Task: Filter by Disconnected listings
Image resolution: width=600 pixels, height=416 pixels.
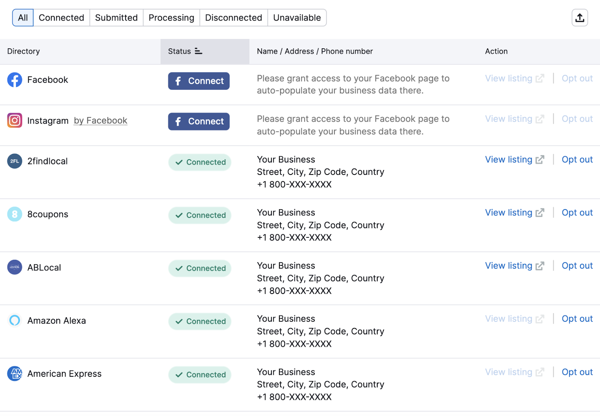Action: point(234,18)
